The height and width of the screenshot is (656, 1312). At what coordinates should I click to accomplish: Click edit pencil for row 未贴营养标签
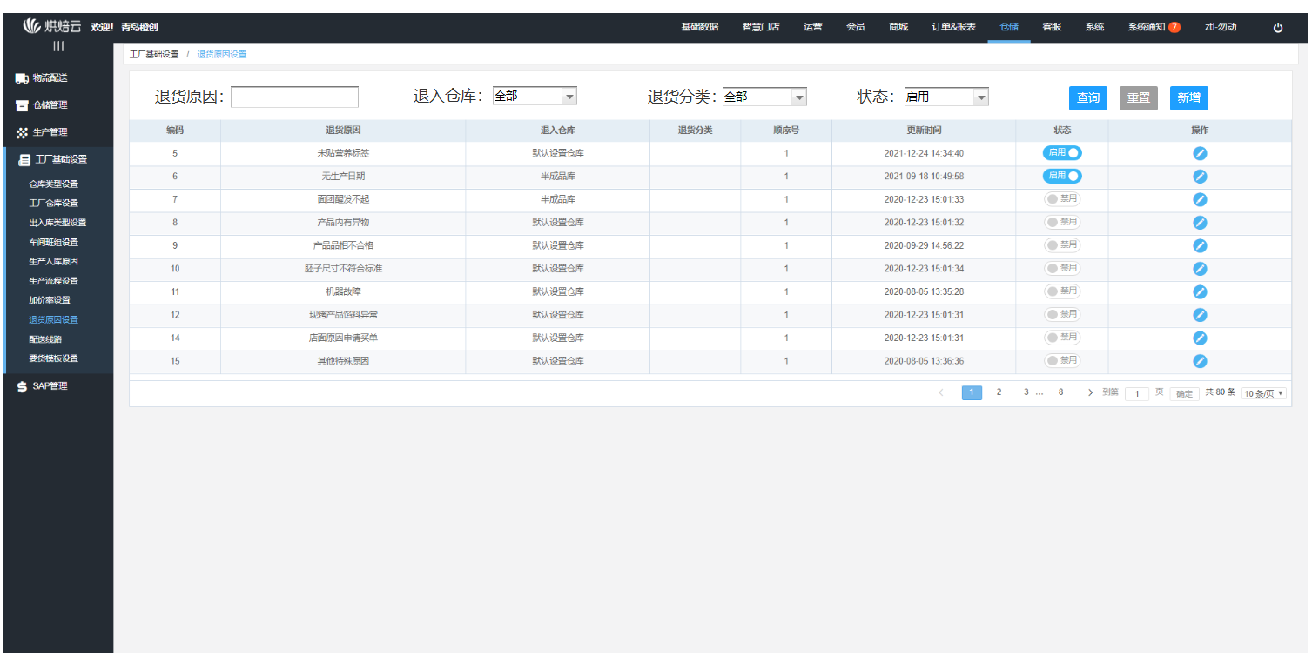pos(1199,153)
